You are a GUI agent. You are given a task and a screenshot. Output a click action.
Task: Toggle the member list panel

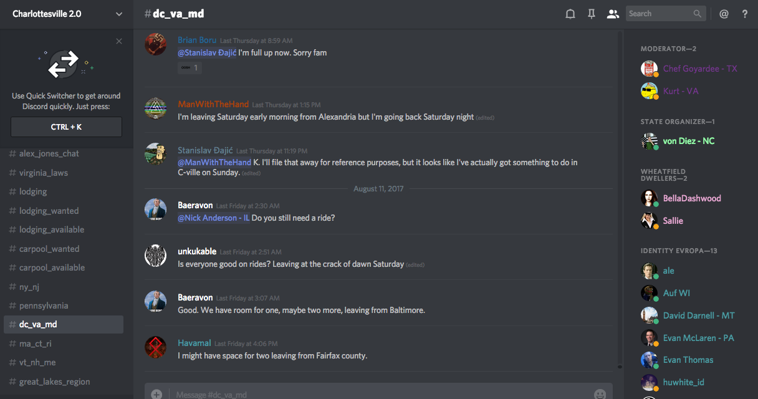pos(613,14)
